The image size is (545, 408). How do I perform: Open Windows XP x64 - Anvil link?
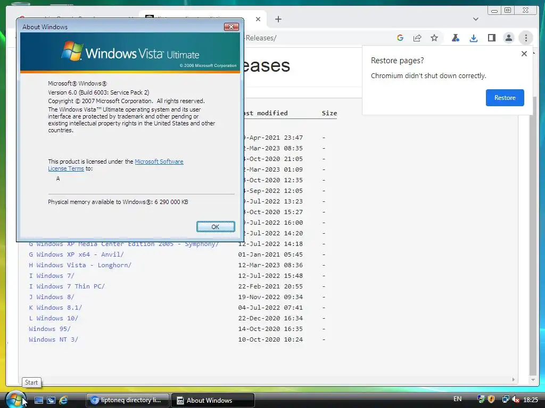point(76,254)
